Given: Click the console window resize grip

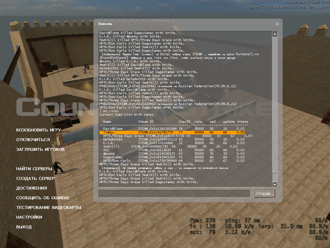Looking at the screenshot, I should pos(279,199).
